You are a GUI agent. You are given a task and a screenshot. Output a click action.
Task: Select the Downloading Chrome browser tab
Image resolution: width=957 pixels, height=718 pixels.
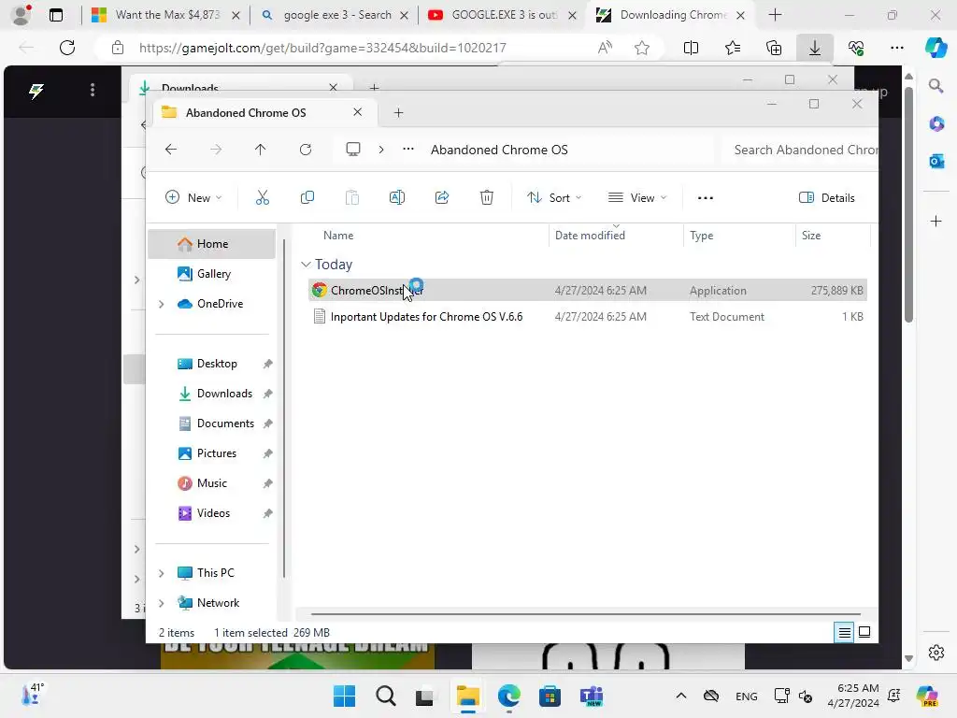669,15
